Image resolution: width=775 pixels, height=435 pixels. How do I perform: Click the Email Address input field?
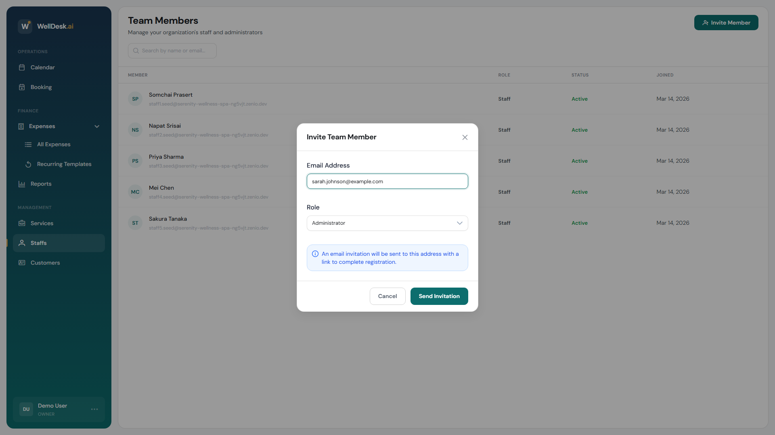pos(387,181)
